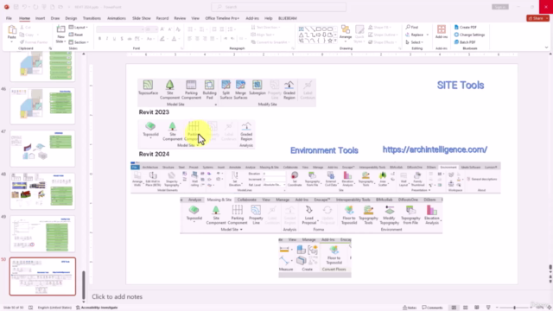Screen dimensions: 553x311
Task: Select slide 48 thumbnail
Action: coord(42,191)
